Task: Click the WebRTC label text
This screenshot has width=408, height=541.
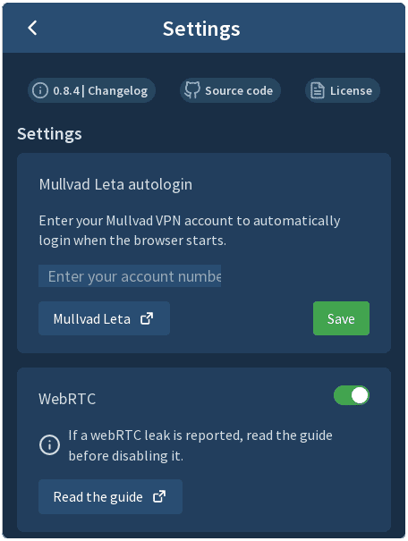Action: pos(67,399)
